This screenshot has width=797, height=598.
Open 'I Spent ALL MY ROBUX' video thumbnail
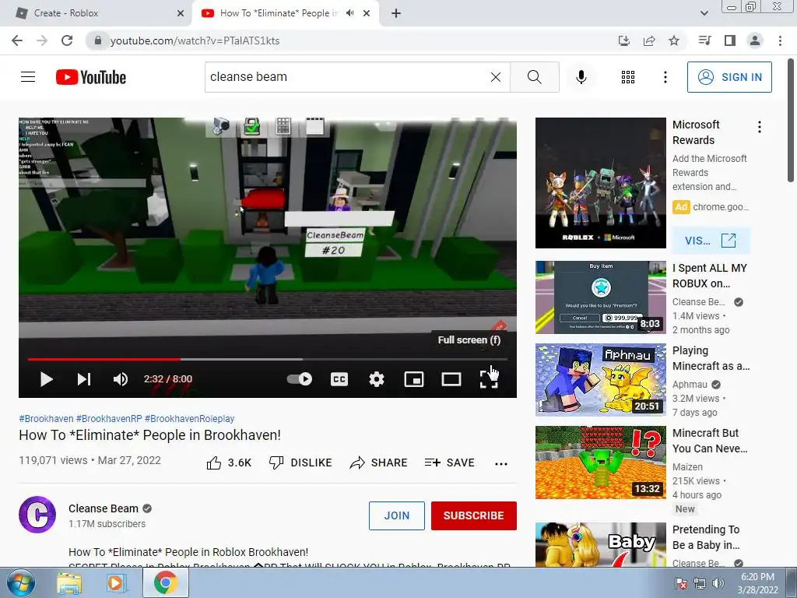600,297
